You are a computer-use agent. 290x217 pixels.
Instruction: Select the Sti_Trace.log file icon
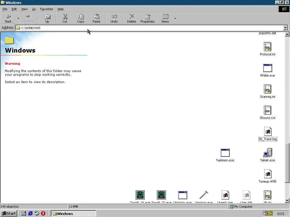point(268,131)
